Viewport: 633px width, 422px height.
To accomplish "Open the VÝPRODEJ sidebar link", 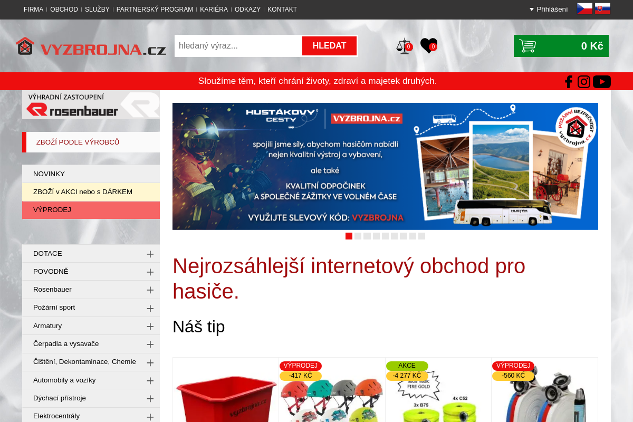I will pyautogui.click(x=52, y=209).
